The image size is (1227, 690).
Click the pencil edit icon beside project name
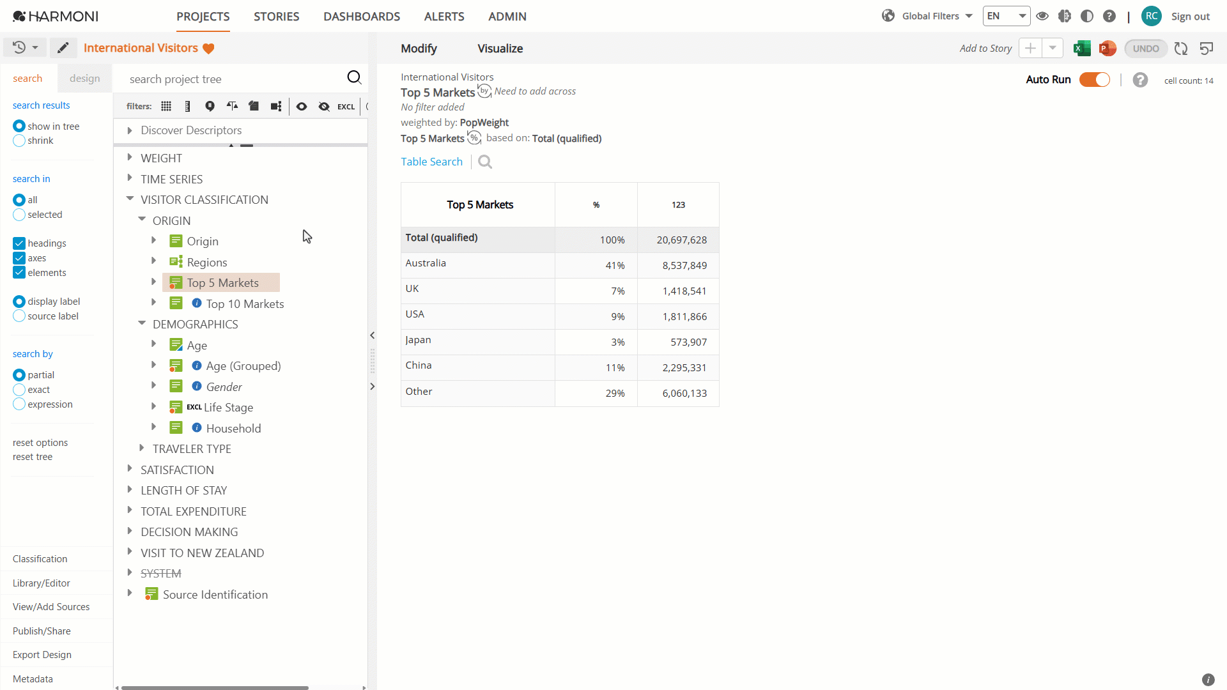(x=63, y=48)
